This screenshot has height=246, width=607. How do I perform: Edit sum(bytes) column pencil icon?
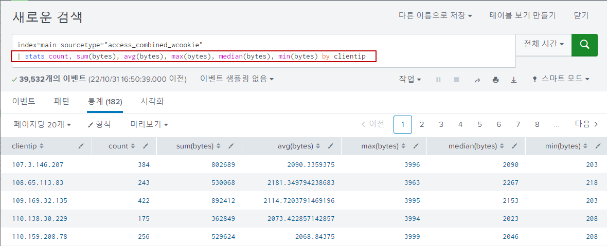pyautogui.click(x=231, y=146)
